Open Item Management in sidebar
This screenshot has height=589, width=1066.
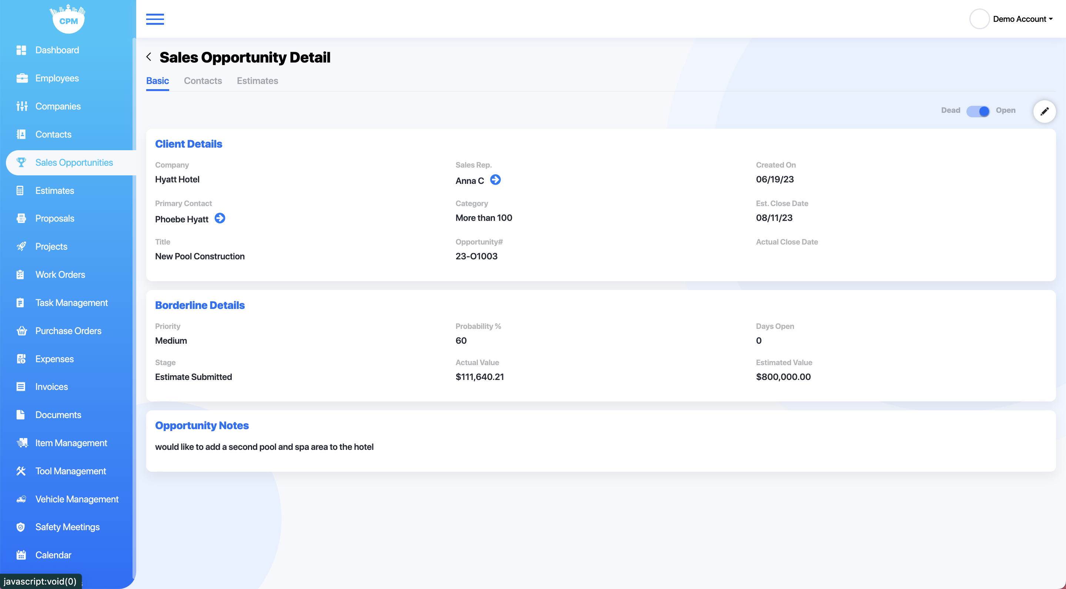[x=71, y=443]
